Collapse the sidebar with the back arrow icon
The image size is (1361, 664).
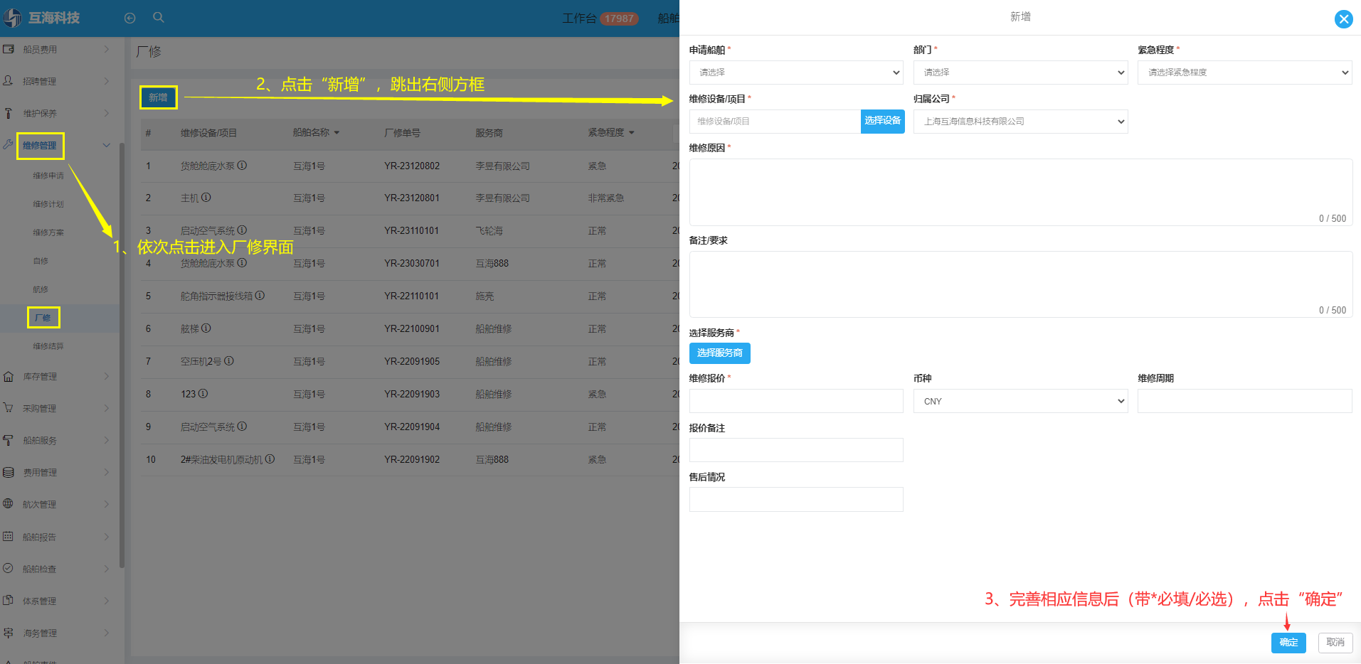point(129,18)
